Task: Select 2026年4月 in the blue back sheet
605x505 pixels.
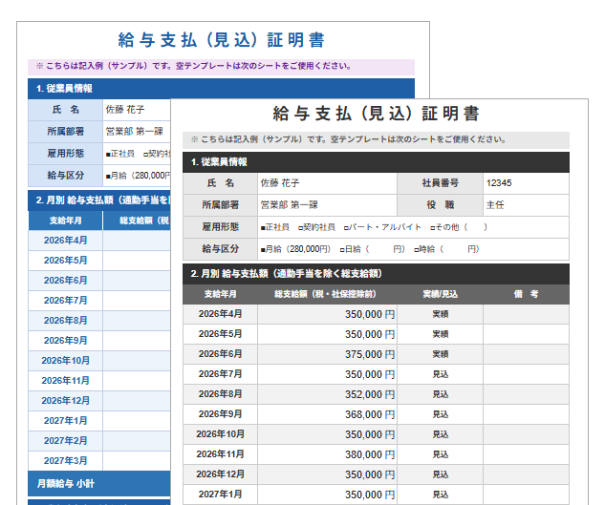Action: (x=65, y=241)
